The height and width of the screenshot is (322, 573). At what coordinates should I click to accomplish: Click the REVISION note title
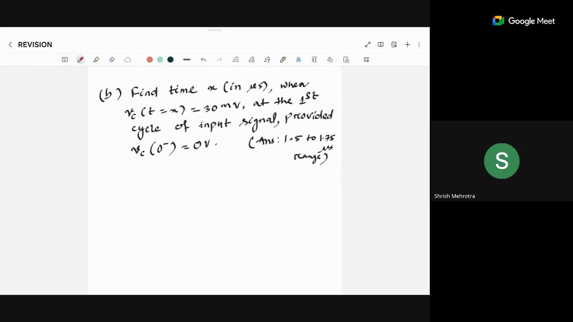click(35, 45)
